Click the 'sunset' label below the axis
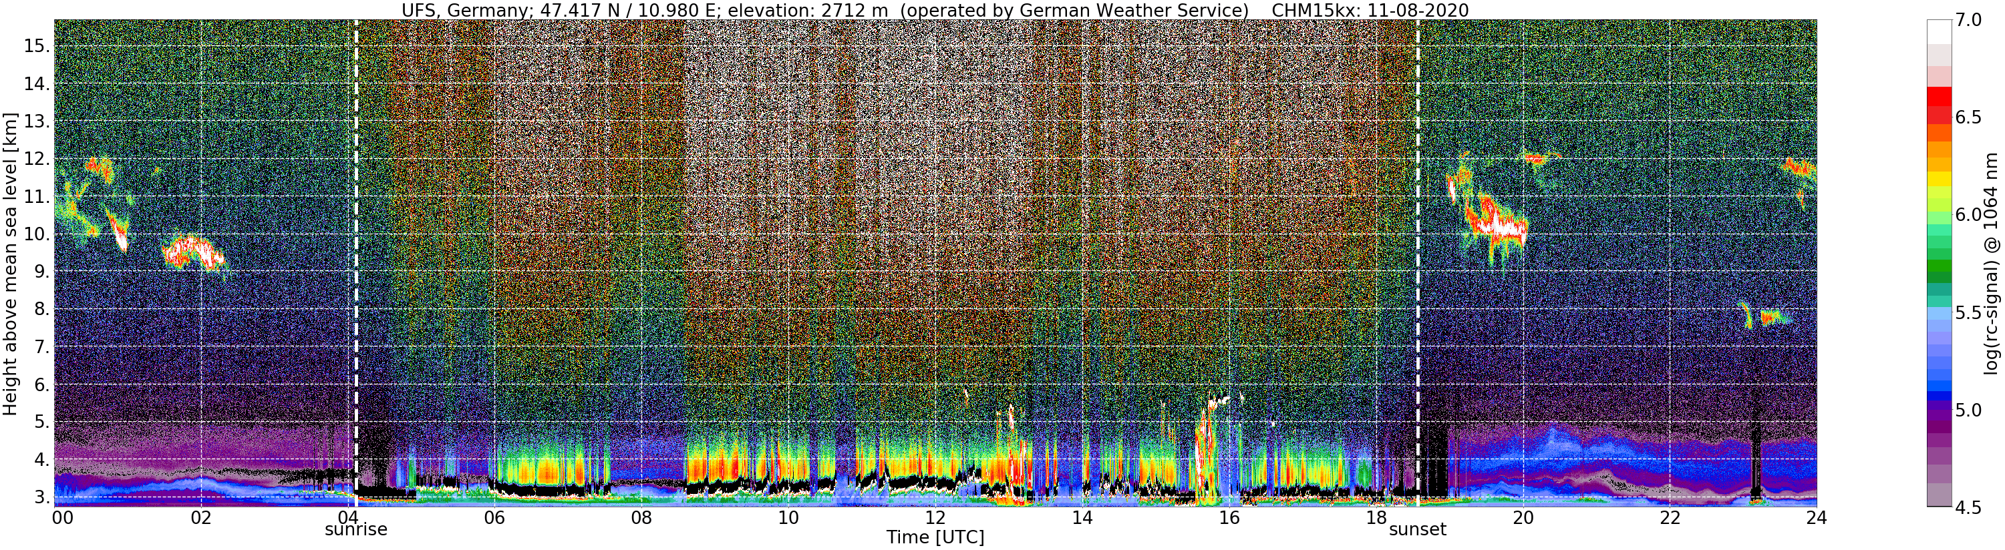The image size is (2005, 550). click(x=1417, y=530)
